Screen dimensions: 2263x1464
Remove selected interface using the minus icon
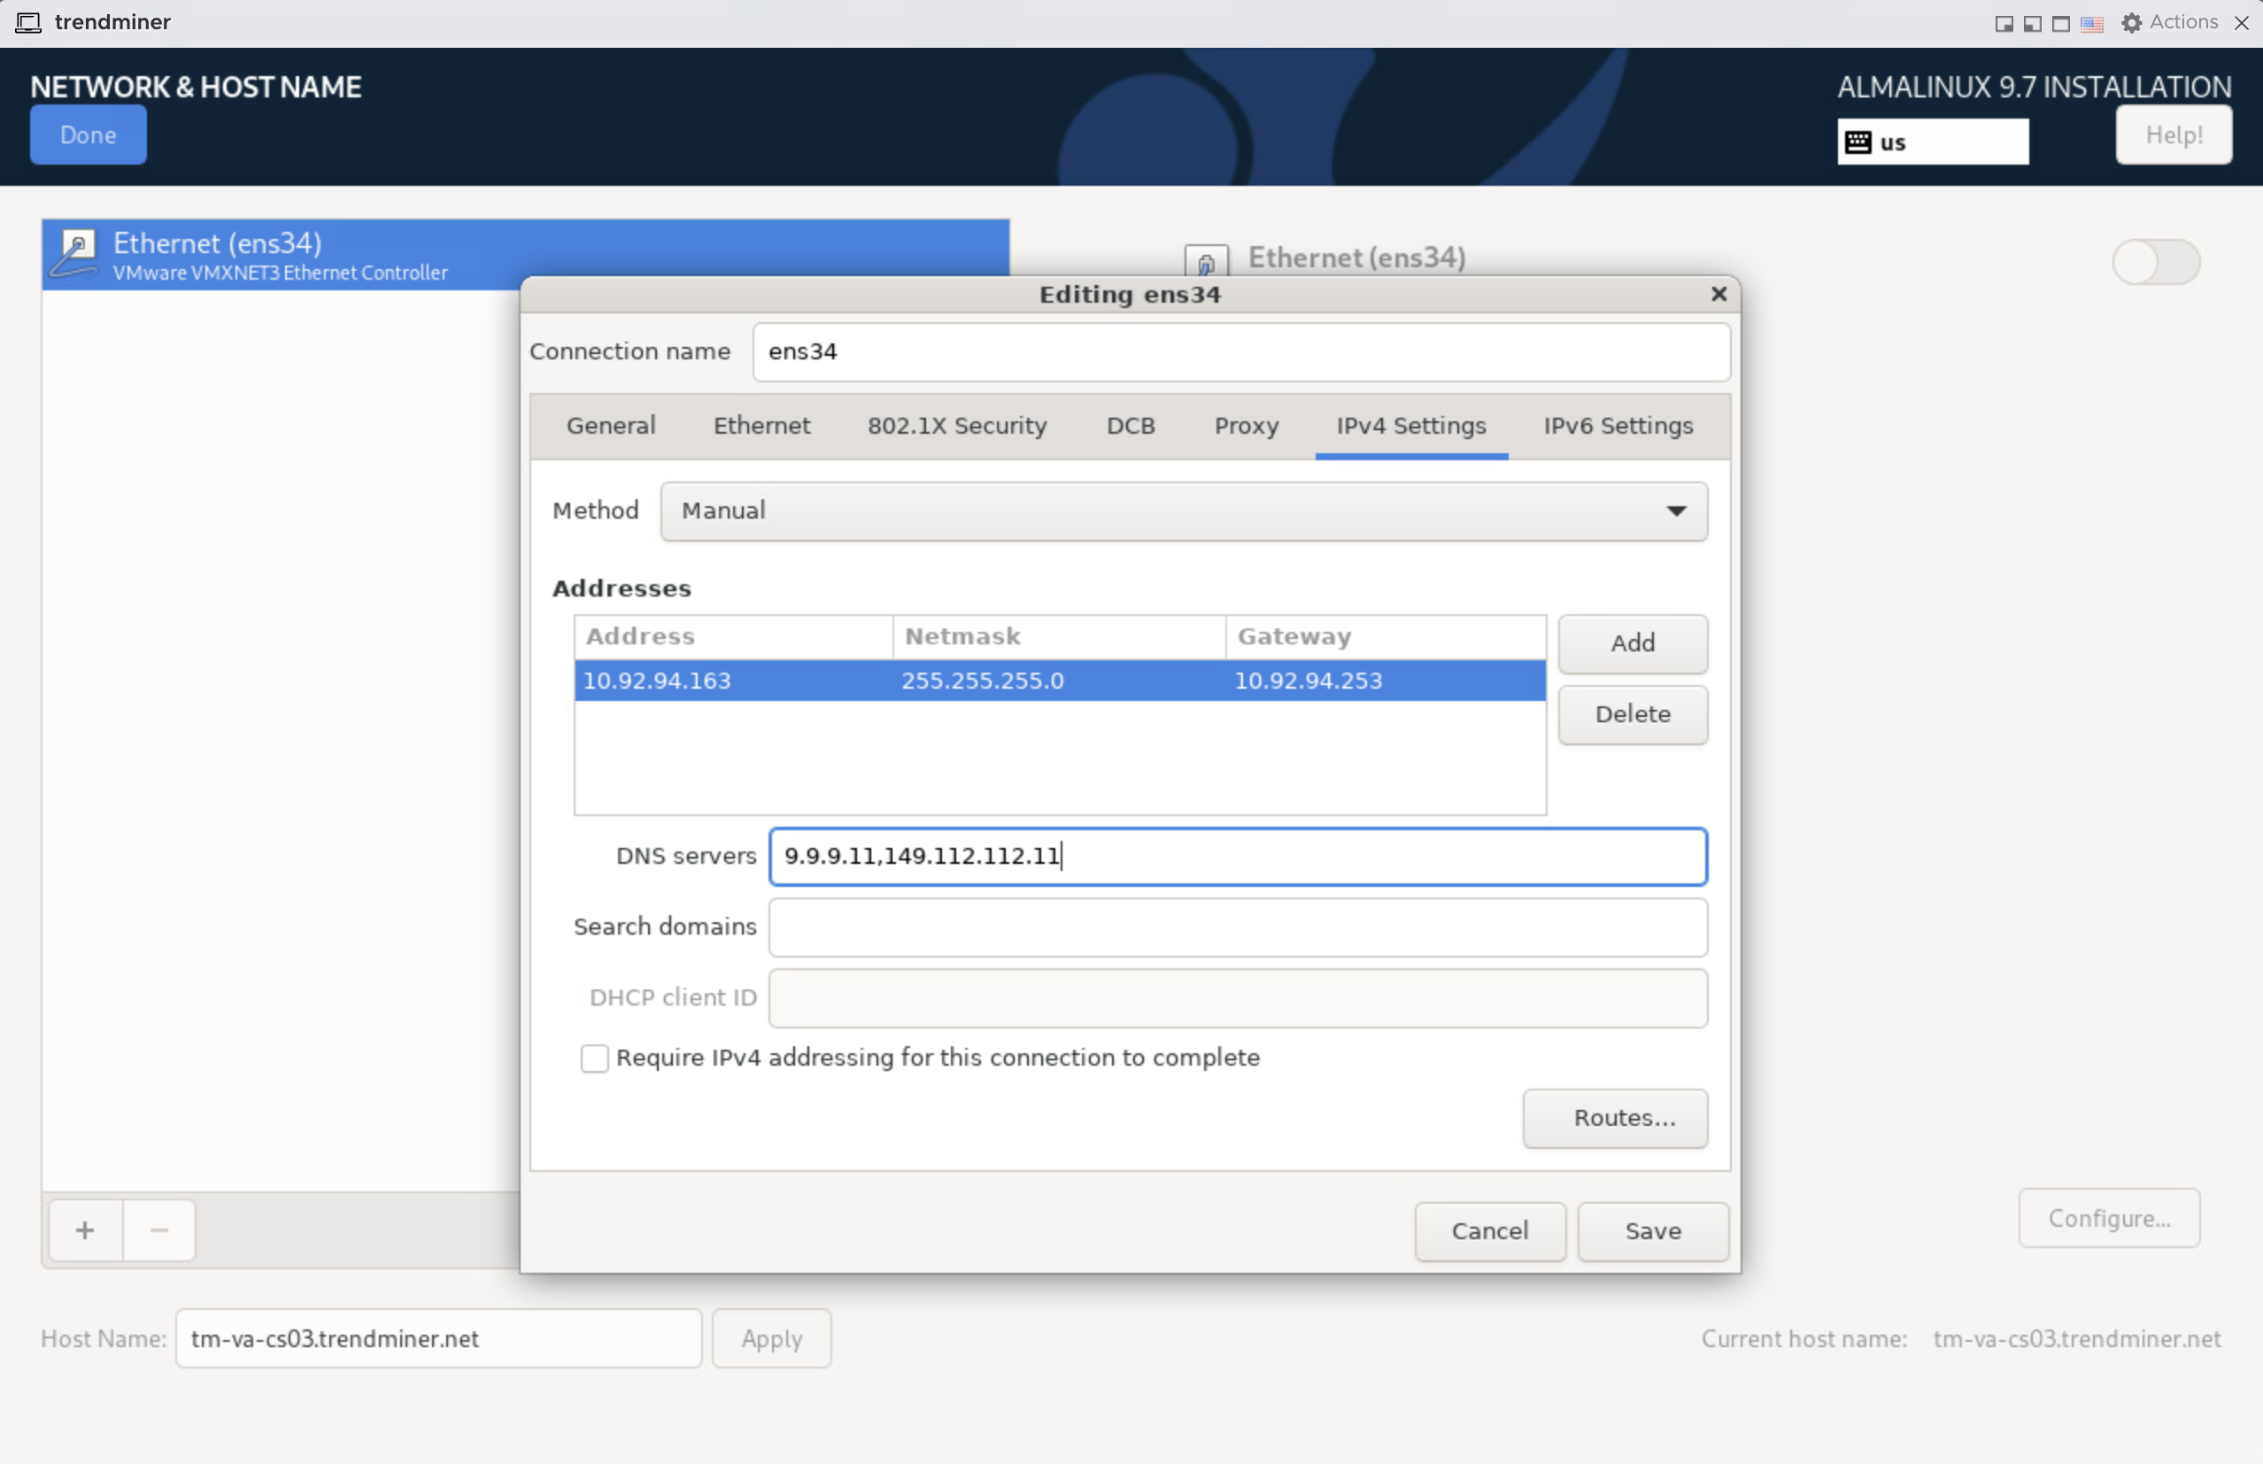click(158, 1229)
